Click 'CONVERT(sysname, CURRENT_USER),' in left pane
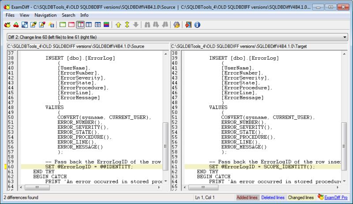This screenshot has width=353, height=204. click(104, 117)
